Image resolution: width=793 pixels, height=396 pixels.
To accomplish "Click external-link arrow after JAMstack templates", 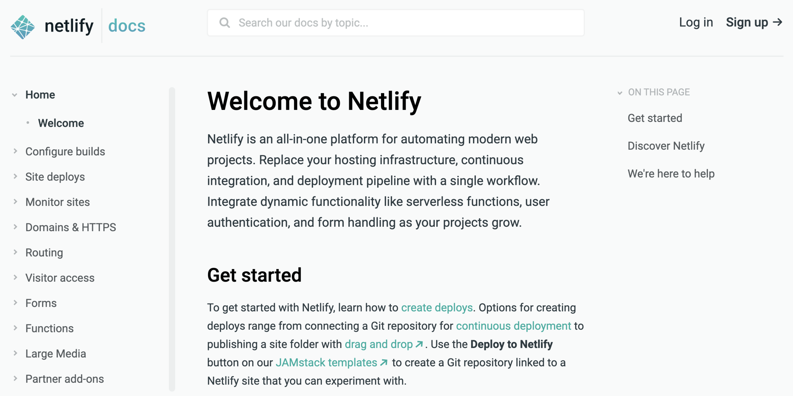I will pos(383,362).
